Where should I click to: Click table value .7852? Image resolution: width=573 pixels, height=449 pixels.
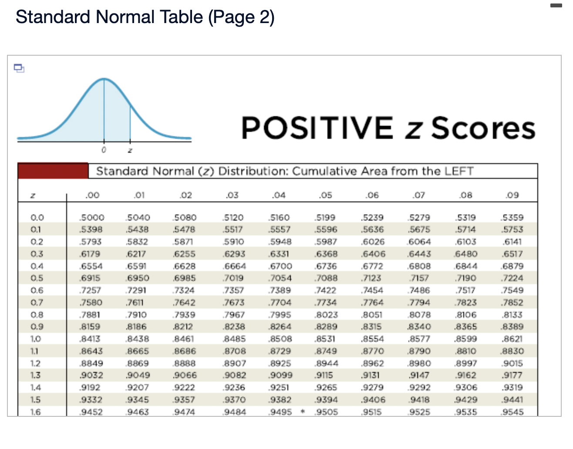512,303
